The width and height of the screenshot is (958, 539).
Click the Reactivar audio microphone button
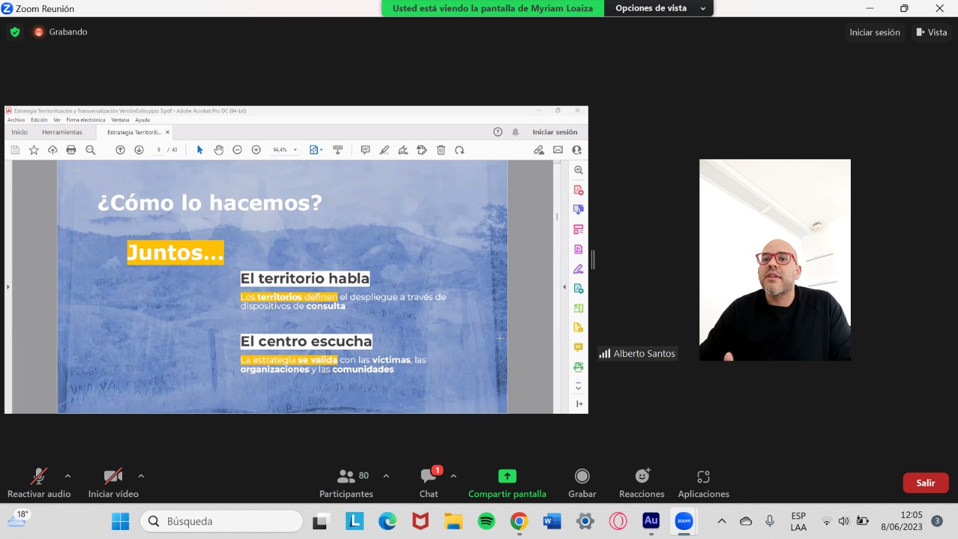click(x=39, y=483)
